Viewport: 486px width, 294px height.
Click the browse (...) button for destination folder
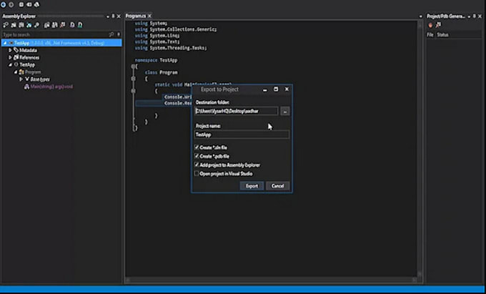click(284, 111)
